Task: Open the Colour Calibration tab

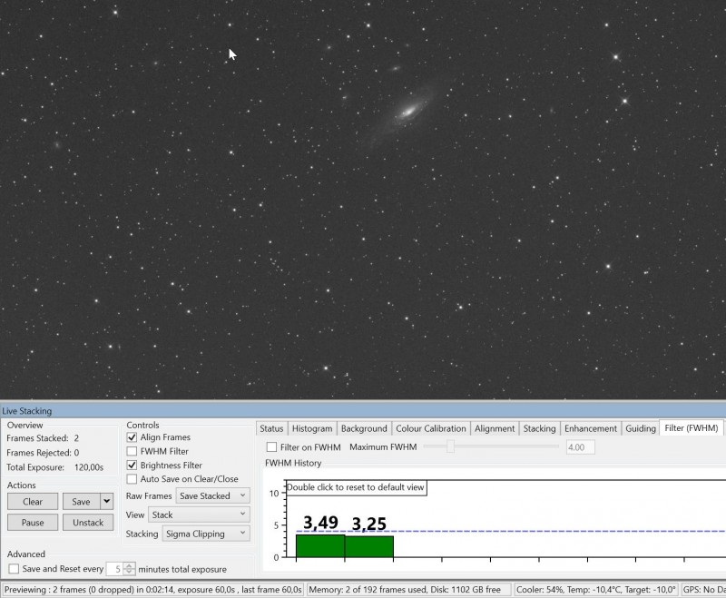Action: (430, 428)
